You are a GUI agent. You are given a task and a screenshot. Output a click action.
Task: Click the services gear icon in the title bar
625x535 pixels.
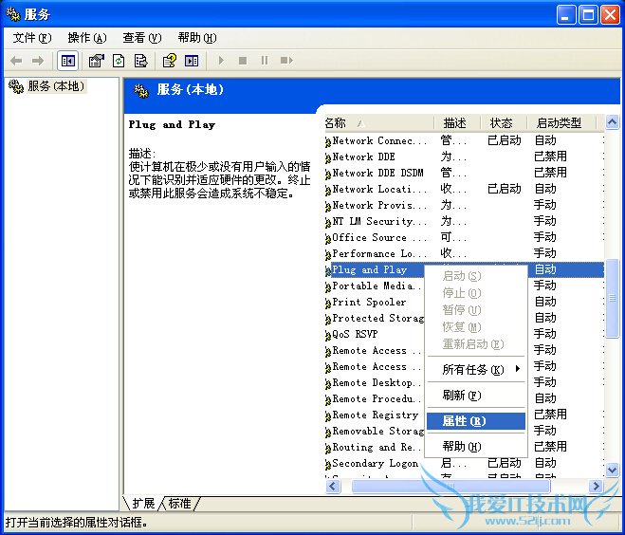tap(13, 15)
